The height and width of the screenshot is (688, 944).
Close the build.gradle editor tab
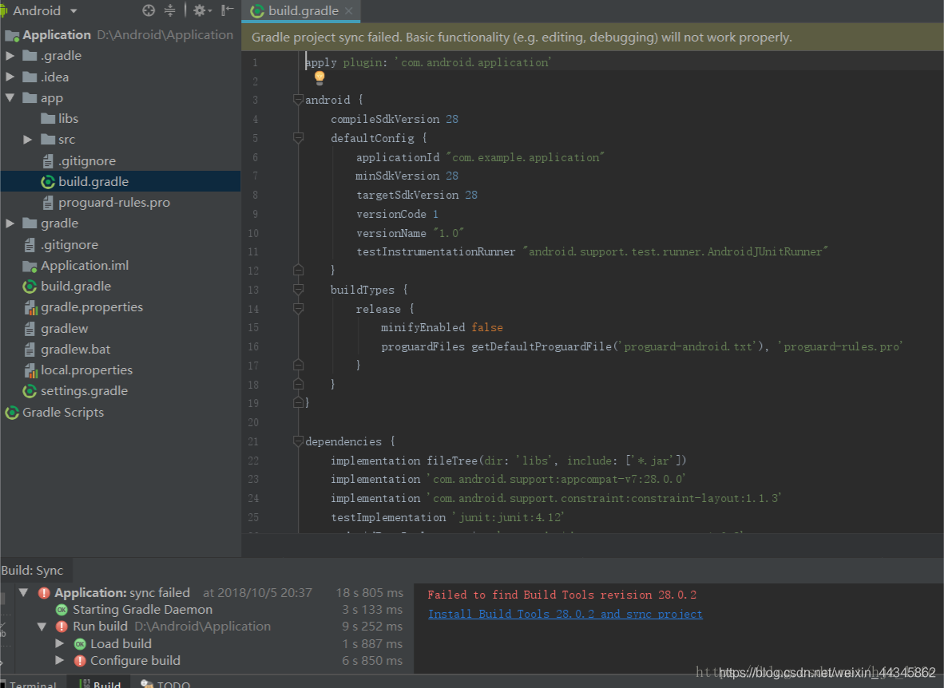[348, 11]
